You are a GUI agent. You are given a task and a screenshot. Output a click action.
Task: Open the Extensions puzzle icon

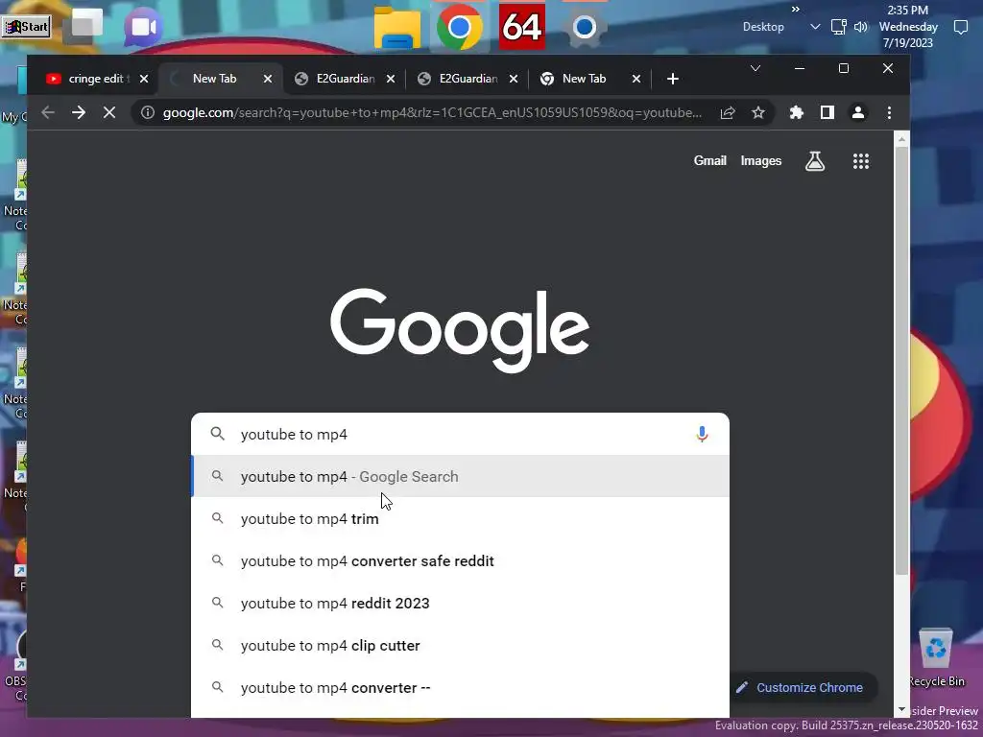(796, 113)
